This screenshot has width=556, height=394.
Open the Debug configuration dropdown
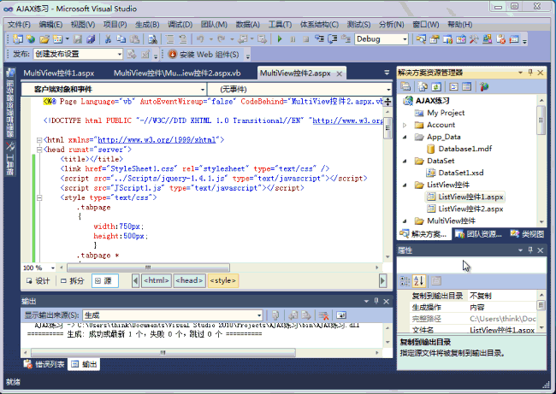tap(405, 39)
